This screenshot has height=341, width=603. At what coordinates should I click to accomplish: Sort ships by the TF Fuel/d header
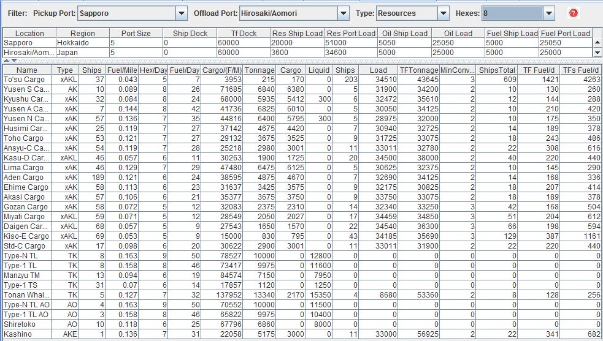(539, 70)
